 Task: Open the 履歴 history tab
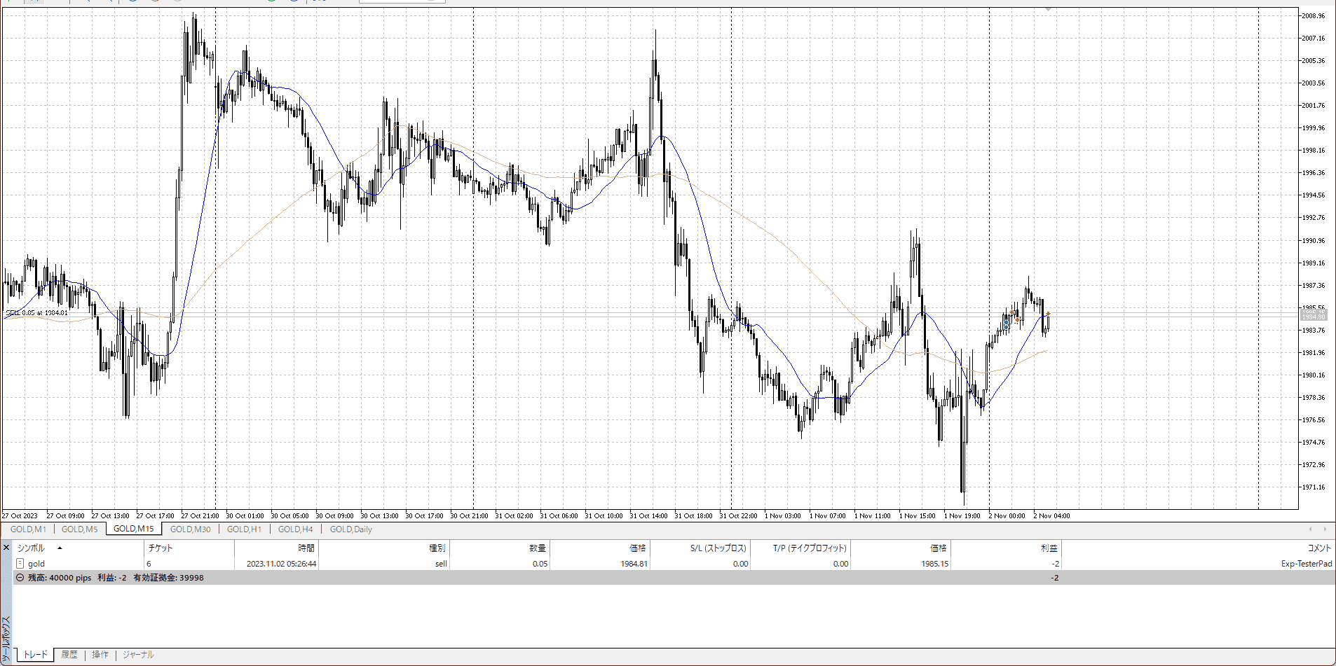coord(69,655)
